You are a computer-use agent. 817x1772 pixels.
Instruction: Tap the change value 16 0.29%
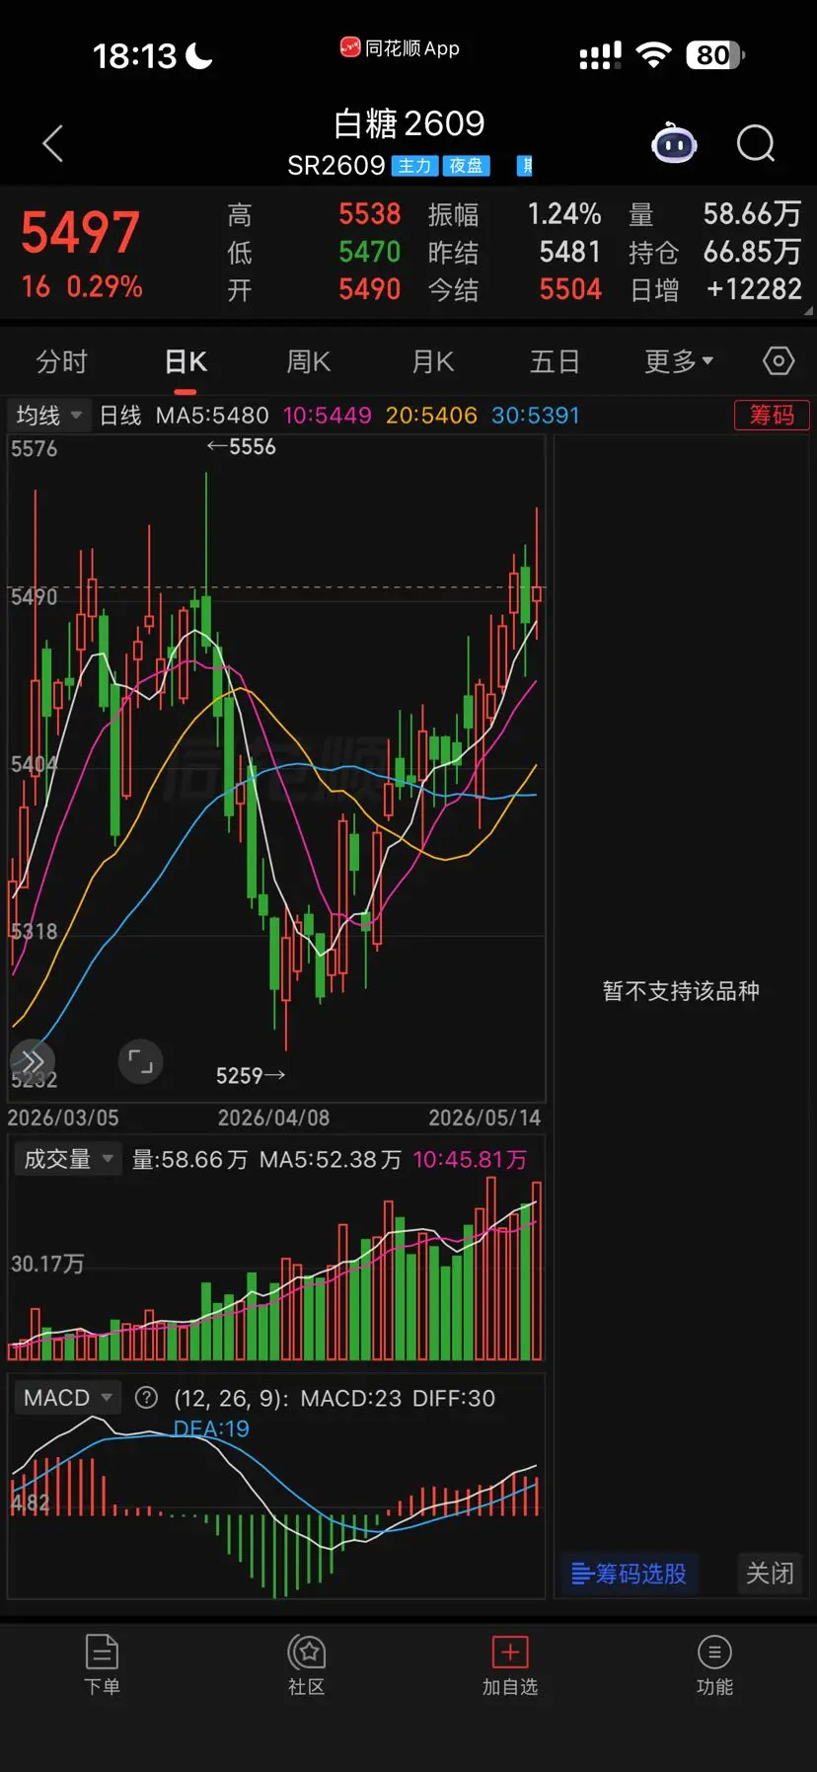point(82,287)
